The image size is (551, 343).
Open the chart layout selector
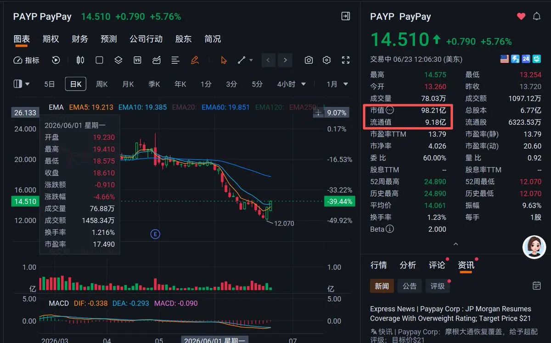[22, 84]
